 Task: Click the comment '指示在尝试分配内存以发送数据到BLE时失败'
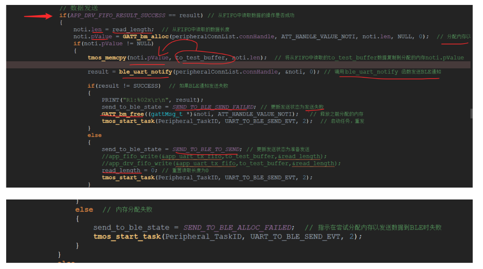click(x=379, y=228)
